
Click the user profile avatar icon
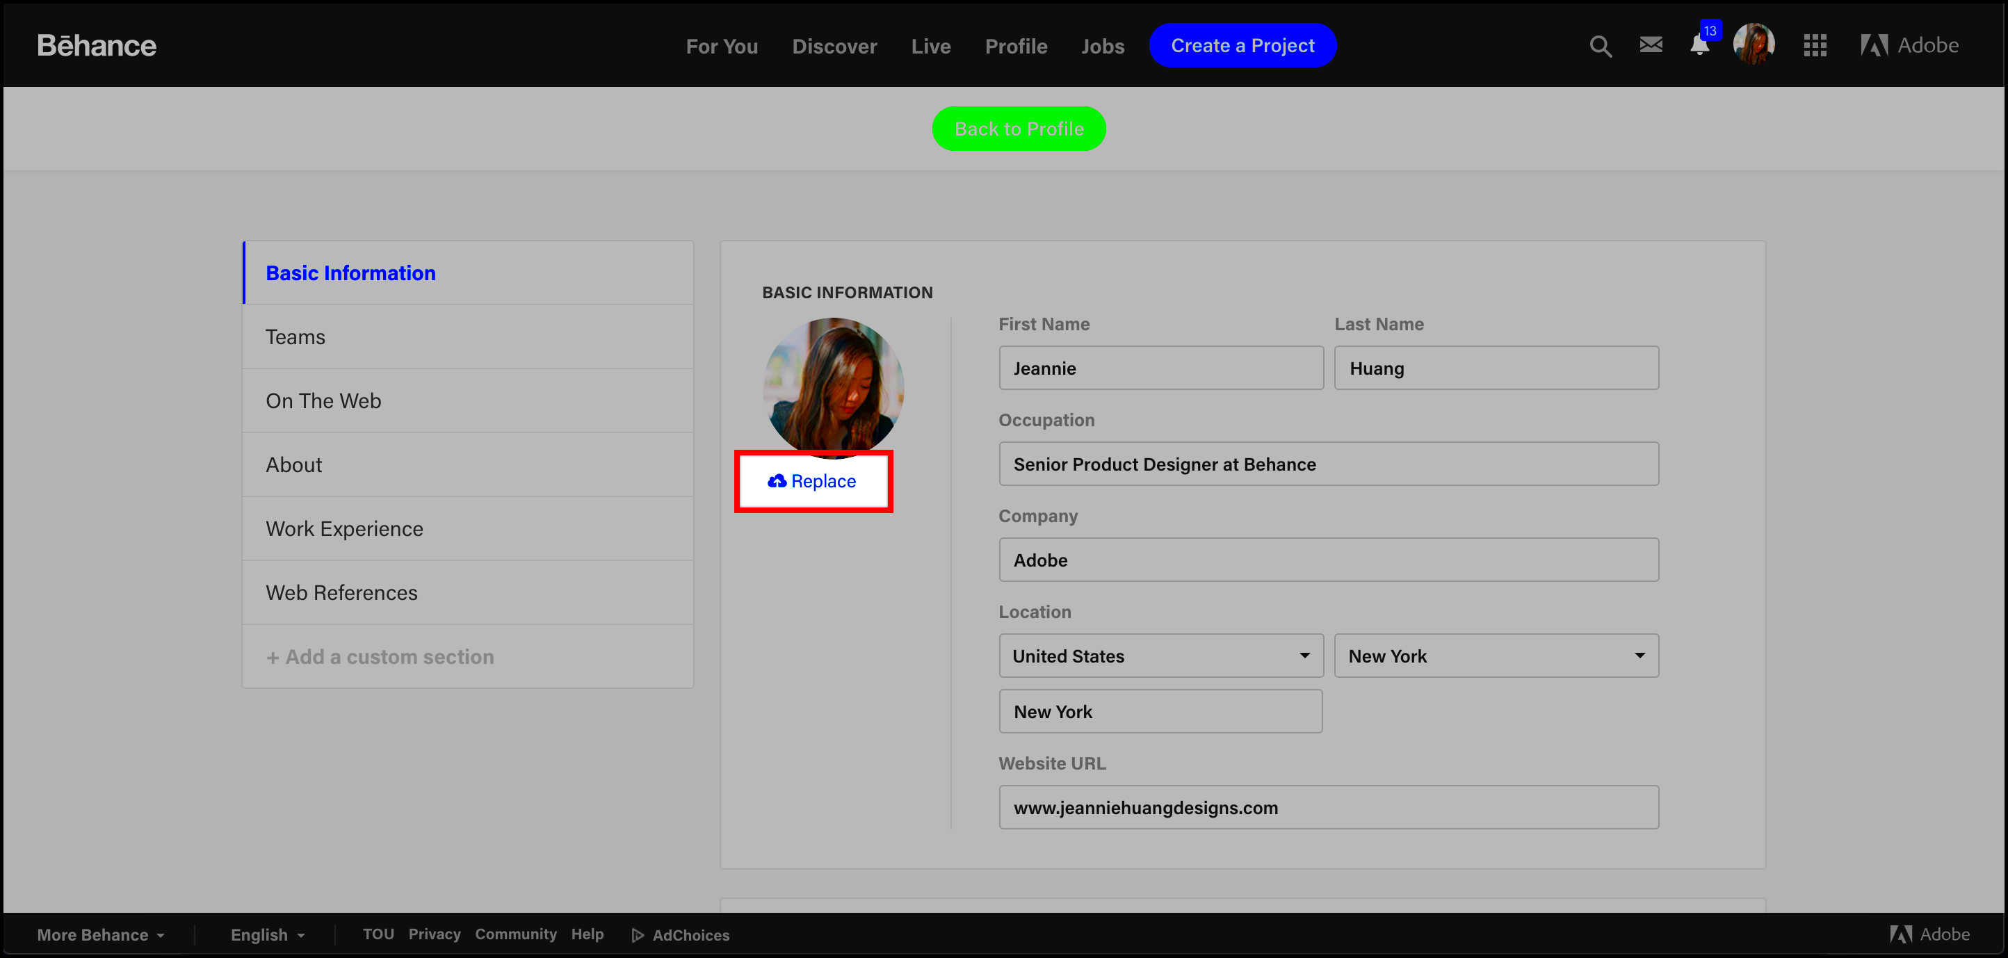pyautogui.click(x=1754, y=46)
